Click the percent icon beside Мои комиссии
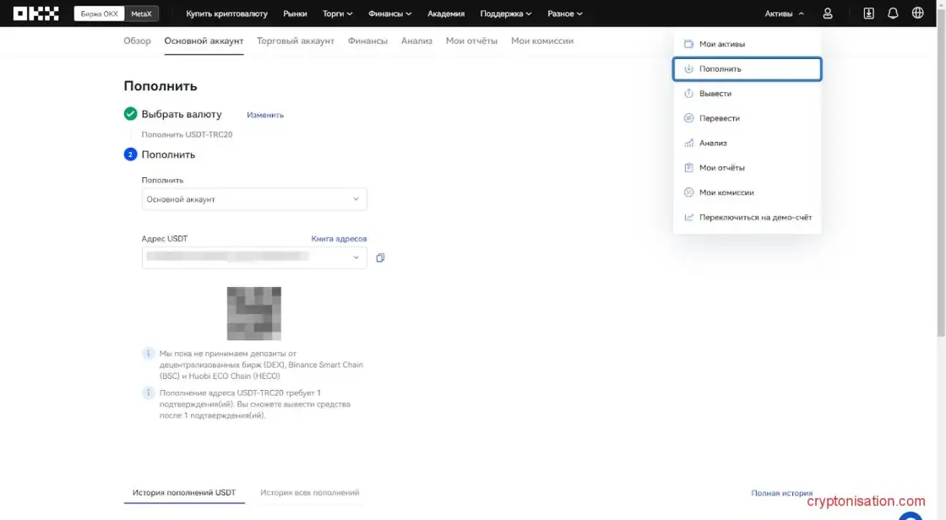Screen dimensions: 946x520 point(688,192)
